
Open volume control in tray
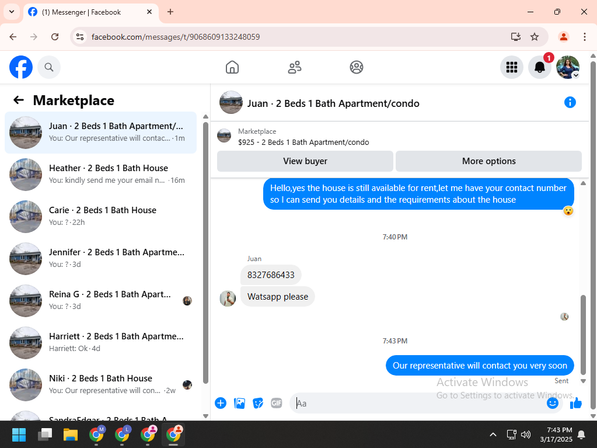pyautogui.click(x=526, y=435)
